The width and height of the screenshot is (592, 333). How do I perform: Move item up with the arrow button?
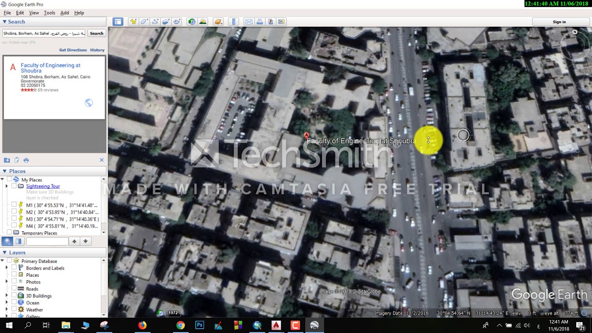point(74,241)
